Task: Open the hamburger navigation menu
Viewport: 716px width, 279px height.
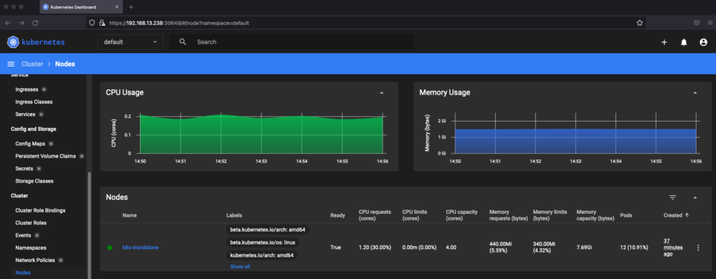Action: [x=11, y=64]
